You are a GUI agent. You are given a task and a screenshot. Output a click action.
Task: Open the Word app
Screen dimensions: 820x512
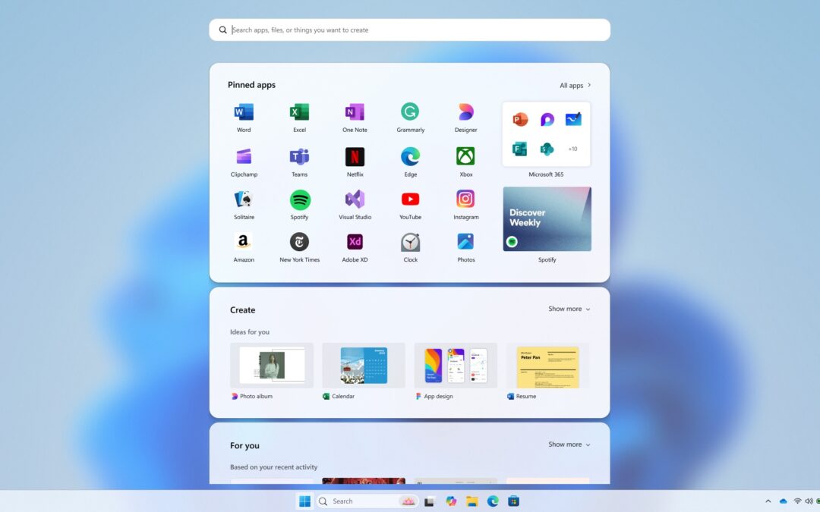244,112
